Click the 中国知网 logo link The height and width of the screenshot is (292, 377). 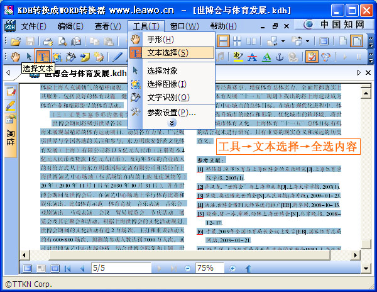click(334, 25)
